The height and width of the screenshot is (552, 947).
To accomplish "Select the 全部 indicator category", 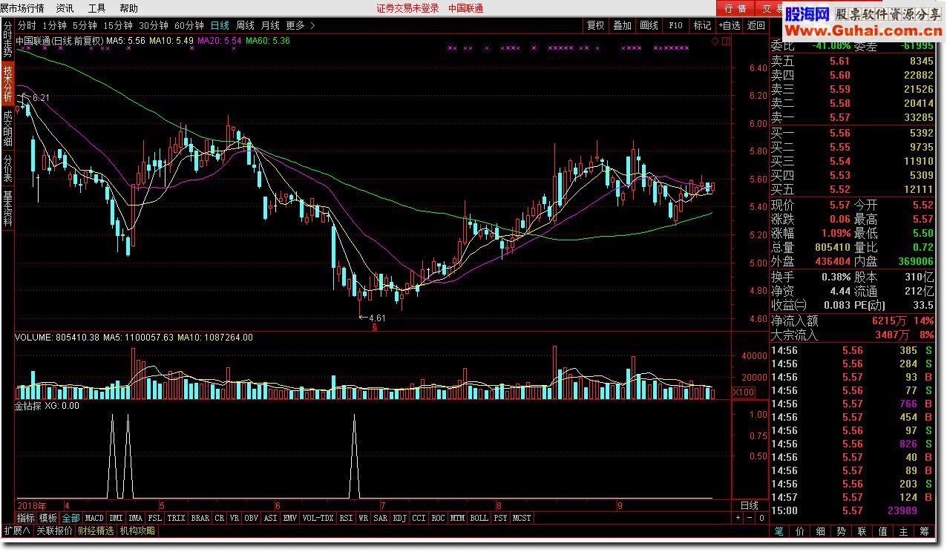I will pyautogui.click(x=71, y=518).
